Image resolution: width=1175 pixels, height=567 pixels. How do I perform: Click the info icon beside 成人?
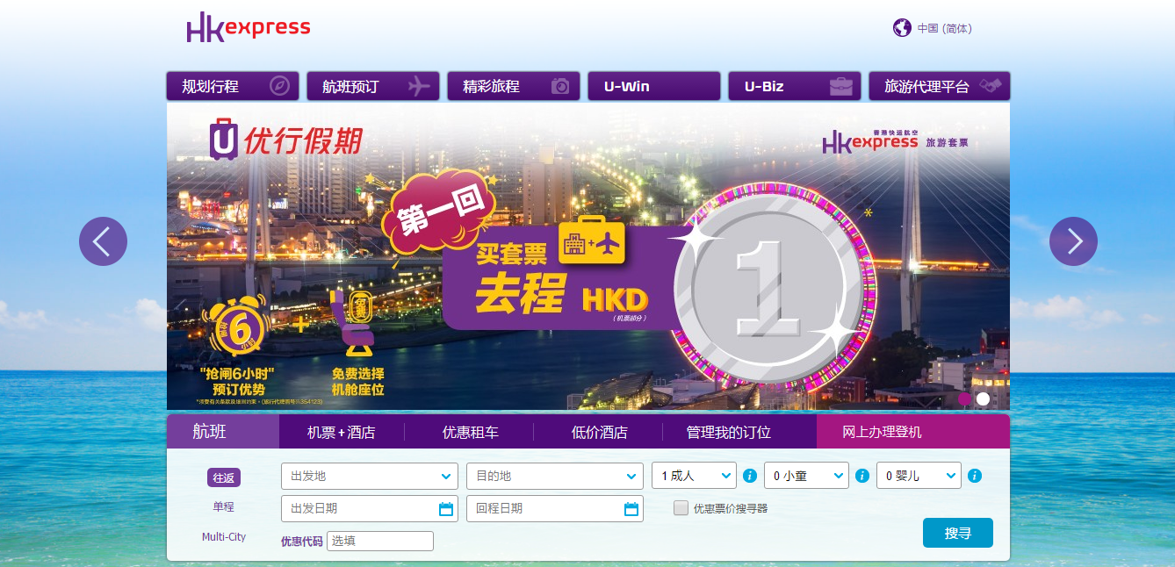(x=750, y=476)
